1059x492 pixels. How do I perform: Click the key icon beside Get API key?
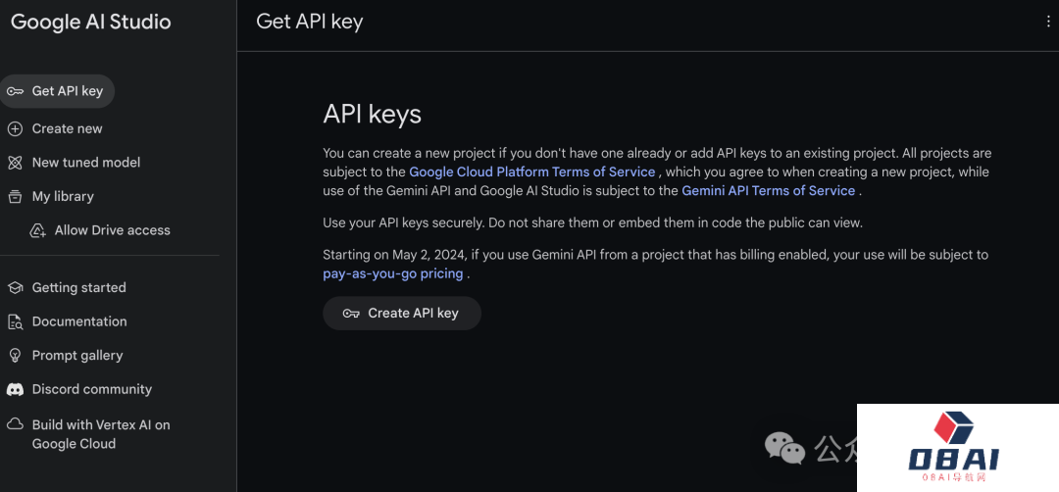[x=15, y=91]
